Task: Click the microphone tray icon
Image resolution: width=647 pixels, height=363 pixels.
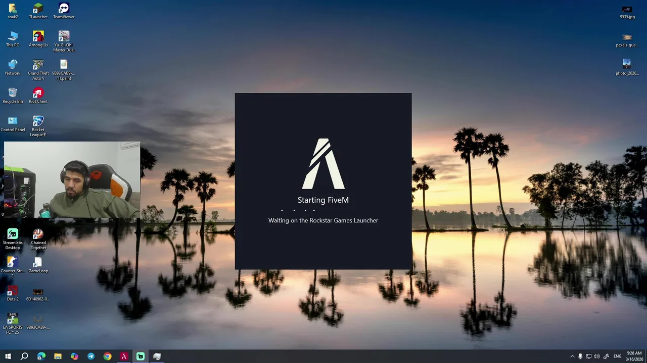Action: point(580,356)
